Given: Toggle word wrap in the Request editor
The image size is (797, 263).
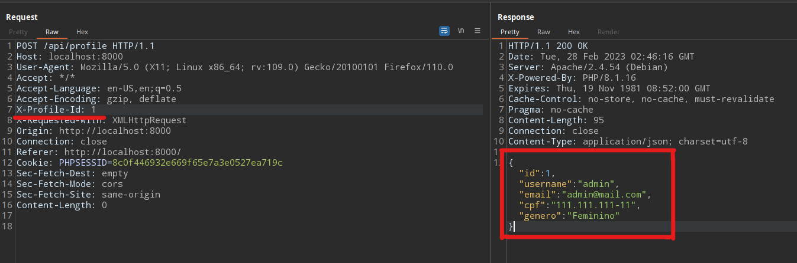Looking at the screenshot, I should point(444,31).
